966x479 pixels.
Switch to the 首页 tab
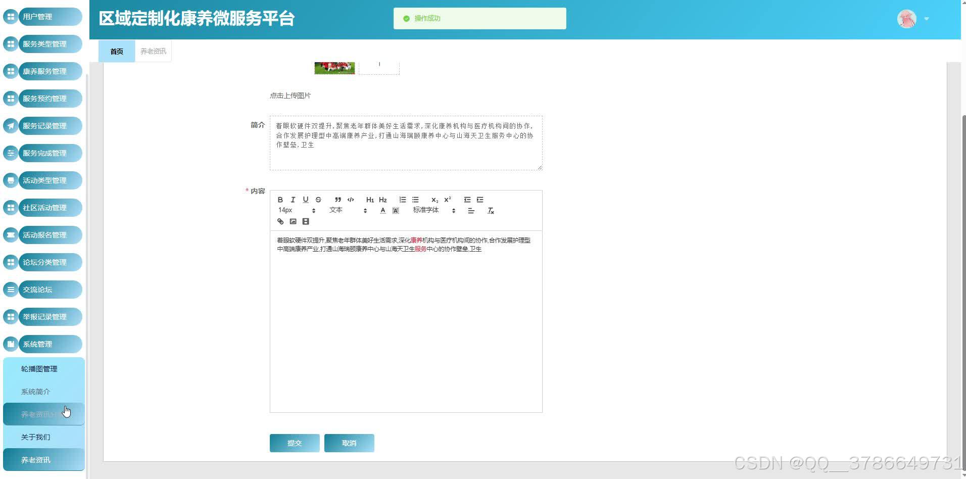pyautogui.click(x=117, y=52)
